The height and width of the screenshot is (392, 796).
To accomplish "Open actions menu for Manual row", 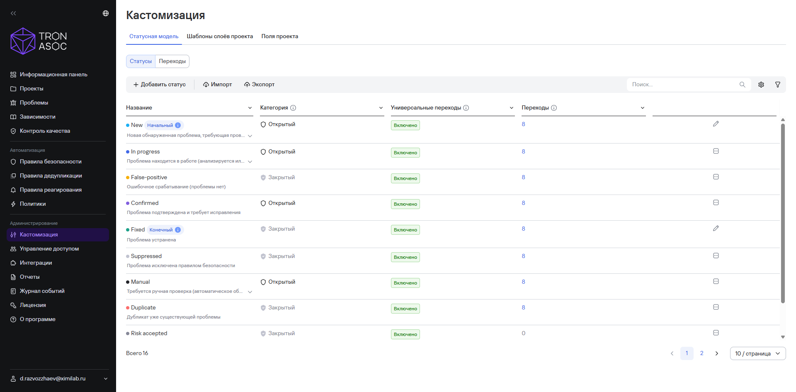I will (716, 281).
